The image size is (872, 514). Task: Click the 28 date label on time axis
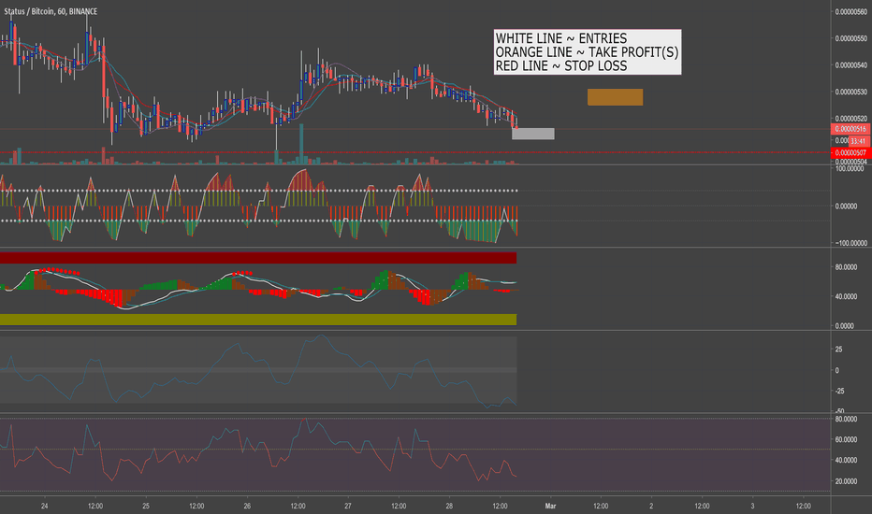(449, 506)
